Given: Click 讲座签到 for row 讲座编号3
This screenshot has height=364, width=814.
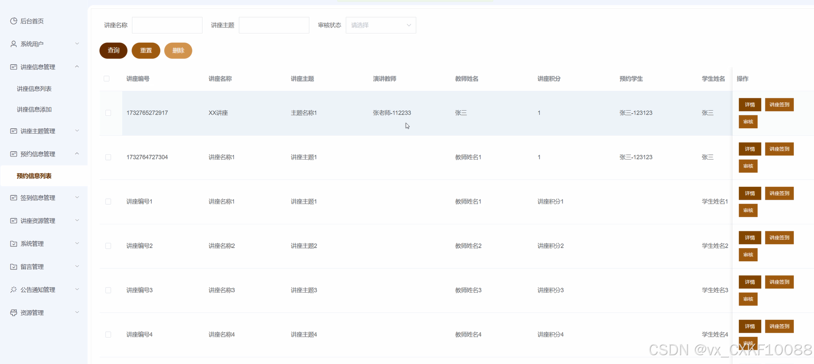Looking at the screenshot, I should (779, 282).
